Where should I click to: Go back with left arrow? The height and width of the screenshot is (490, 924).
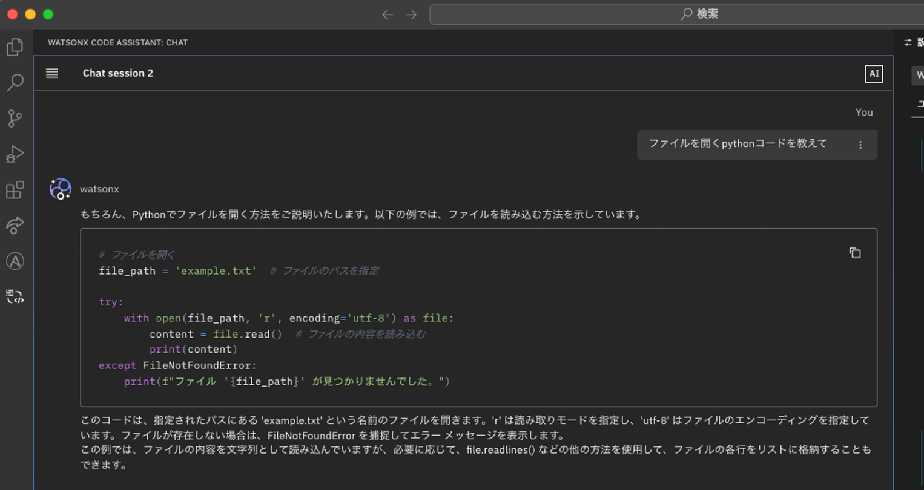coord(388,15)
